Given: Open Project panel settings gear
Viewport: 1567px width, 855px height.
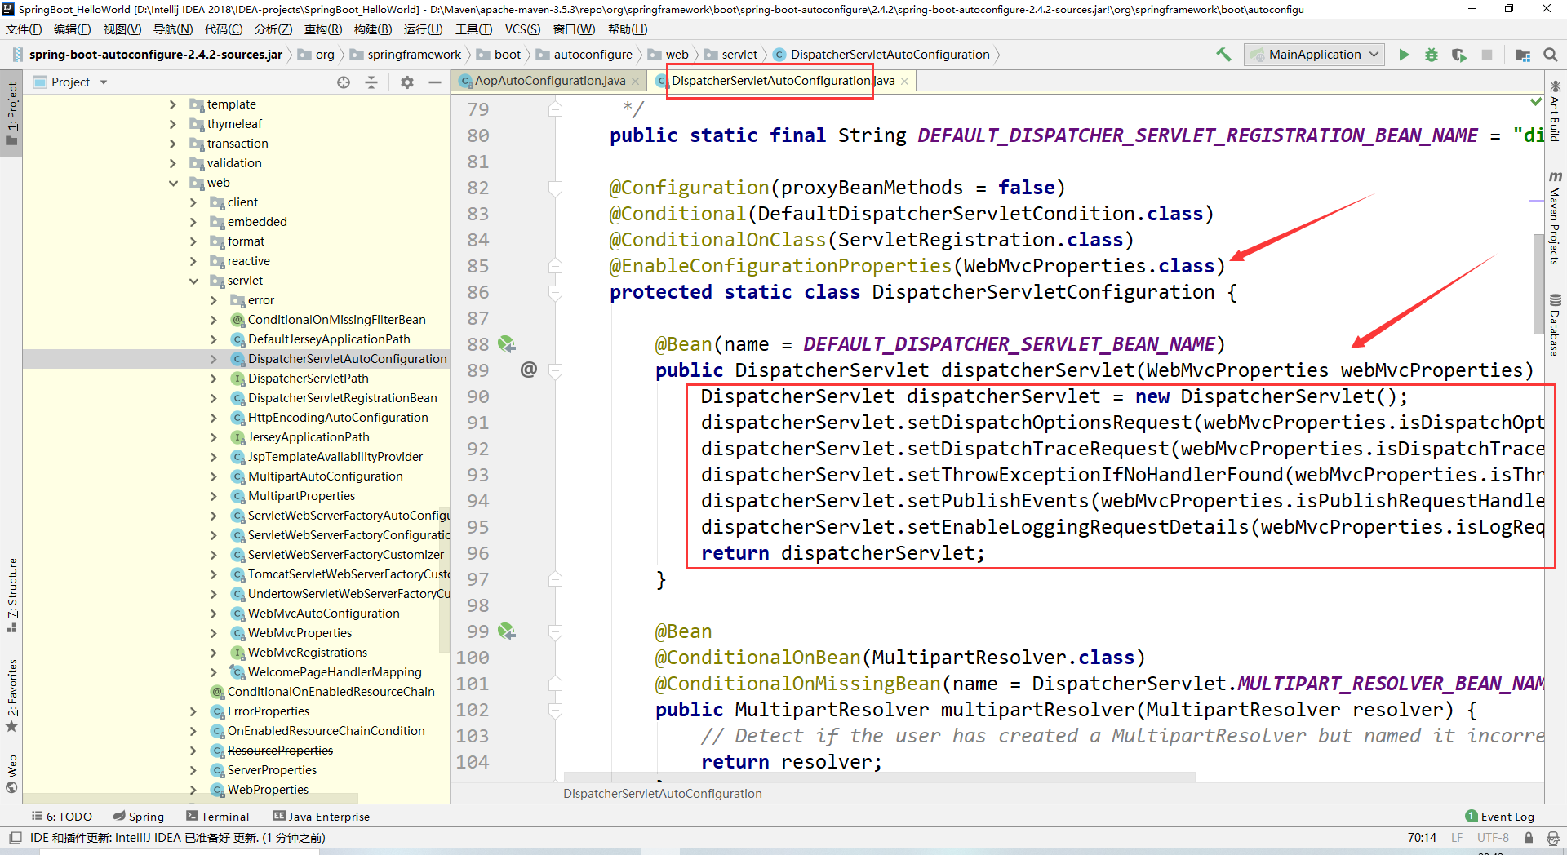Looking at the screenshot, I should tap(407, 82).
